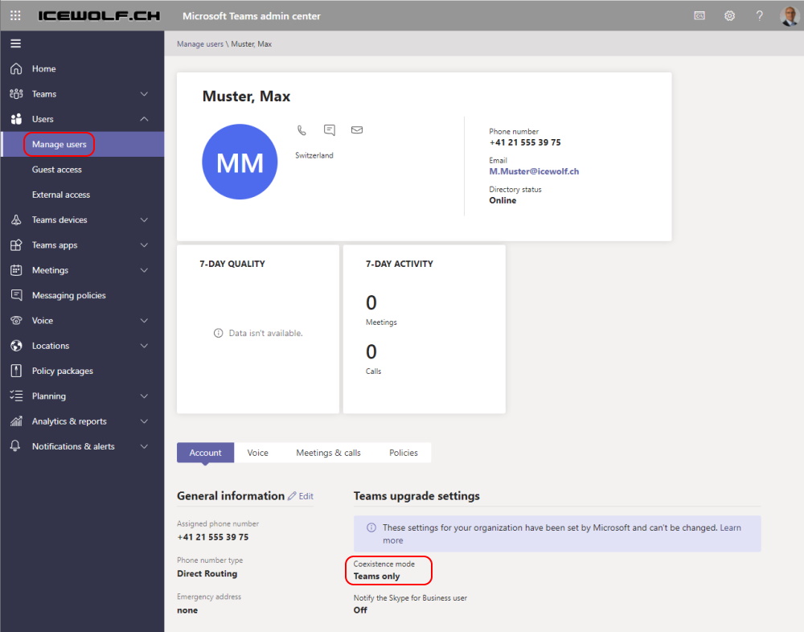Click the Analytics & reports chart icon
Image resolution: width=804 pixels, height=632 pixels.
pyautogui.click(x=16, y=421)
